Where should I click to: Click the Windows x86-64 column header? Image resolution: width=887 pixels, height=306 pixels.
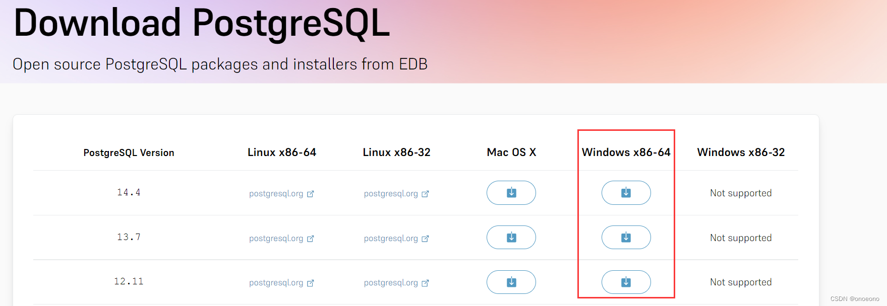point(626,152)
